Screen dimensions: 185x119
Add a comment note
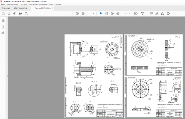[x=151, y=13]
